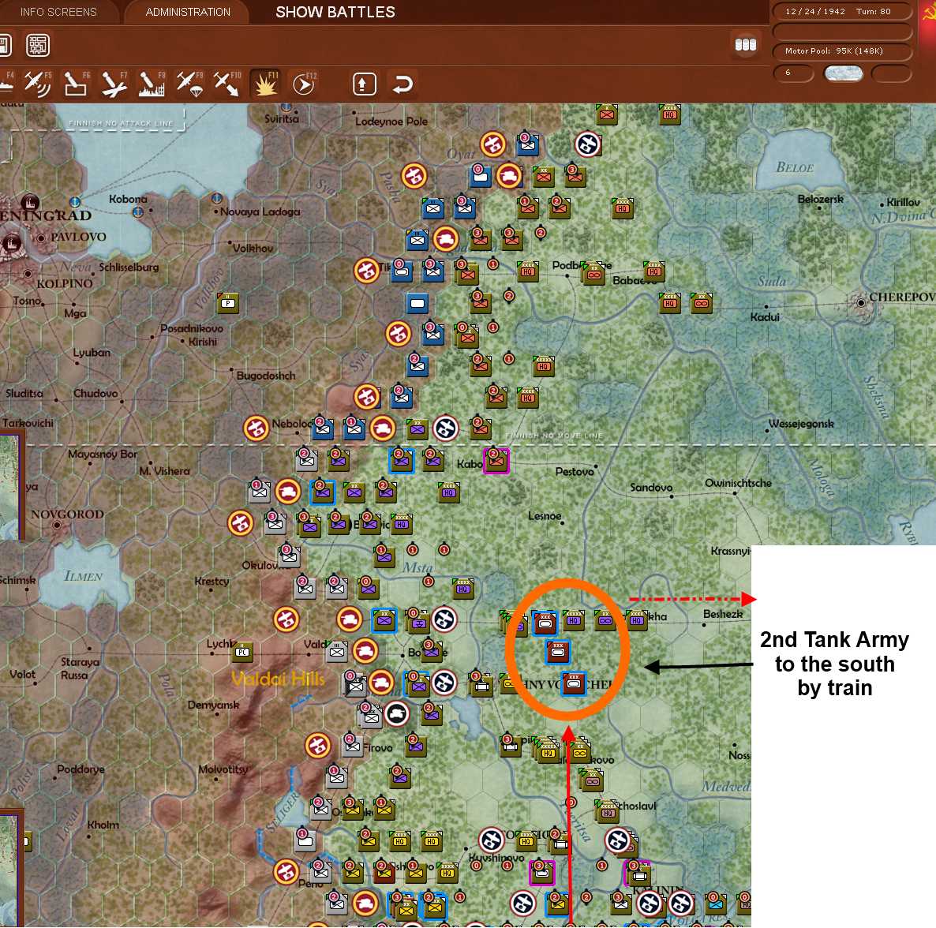Select the F9 air transport parachute icon
Viewport: 936px width, 928px height.
pyautogui.click(x=189, y=84)
